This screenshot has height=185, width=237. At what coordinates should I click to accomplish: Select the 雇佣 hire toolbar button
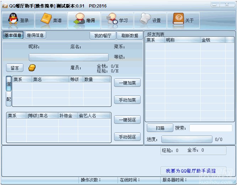tap(84, 20)
